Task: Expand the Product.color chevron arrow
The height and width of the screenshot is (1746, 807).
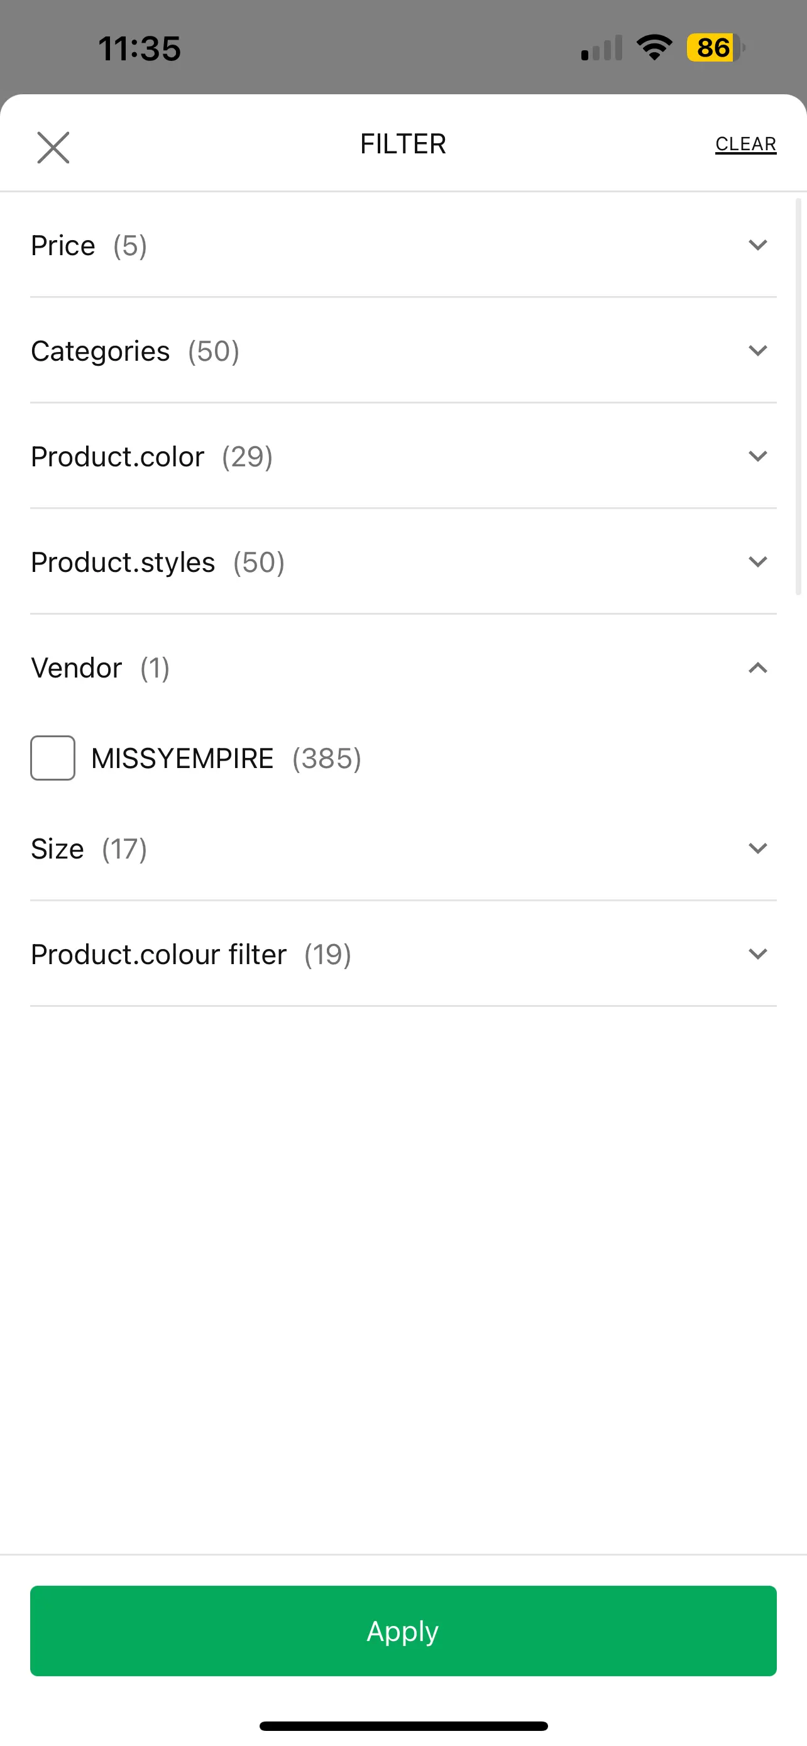Action: pos(757,456)
